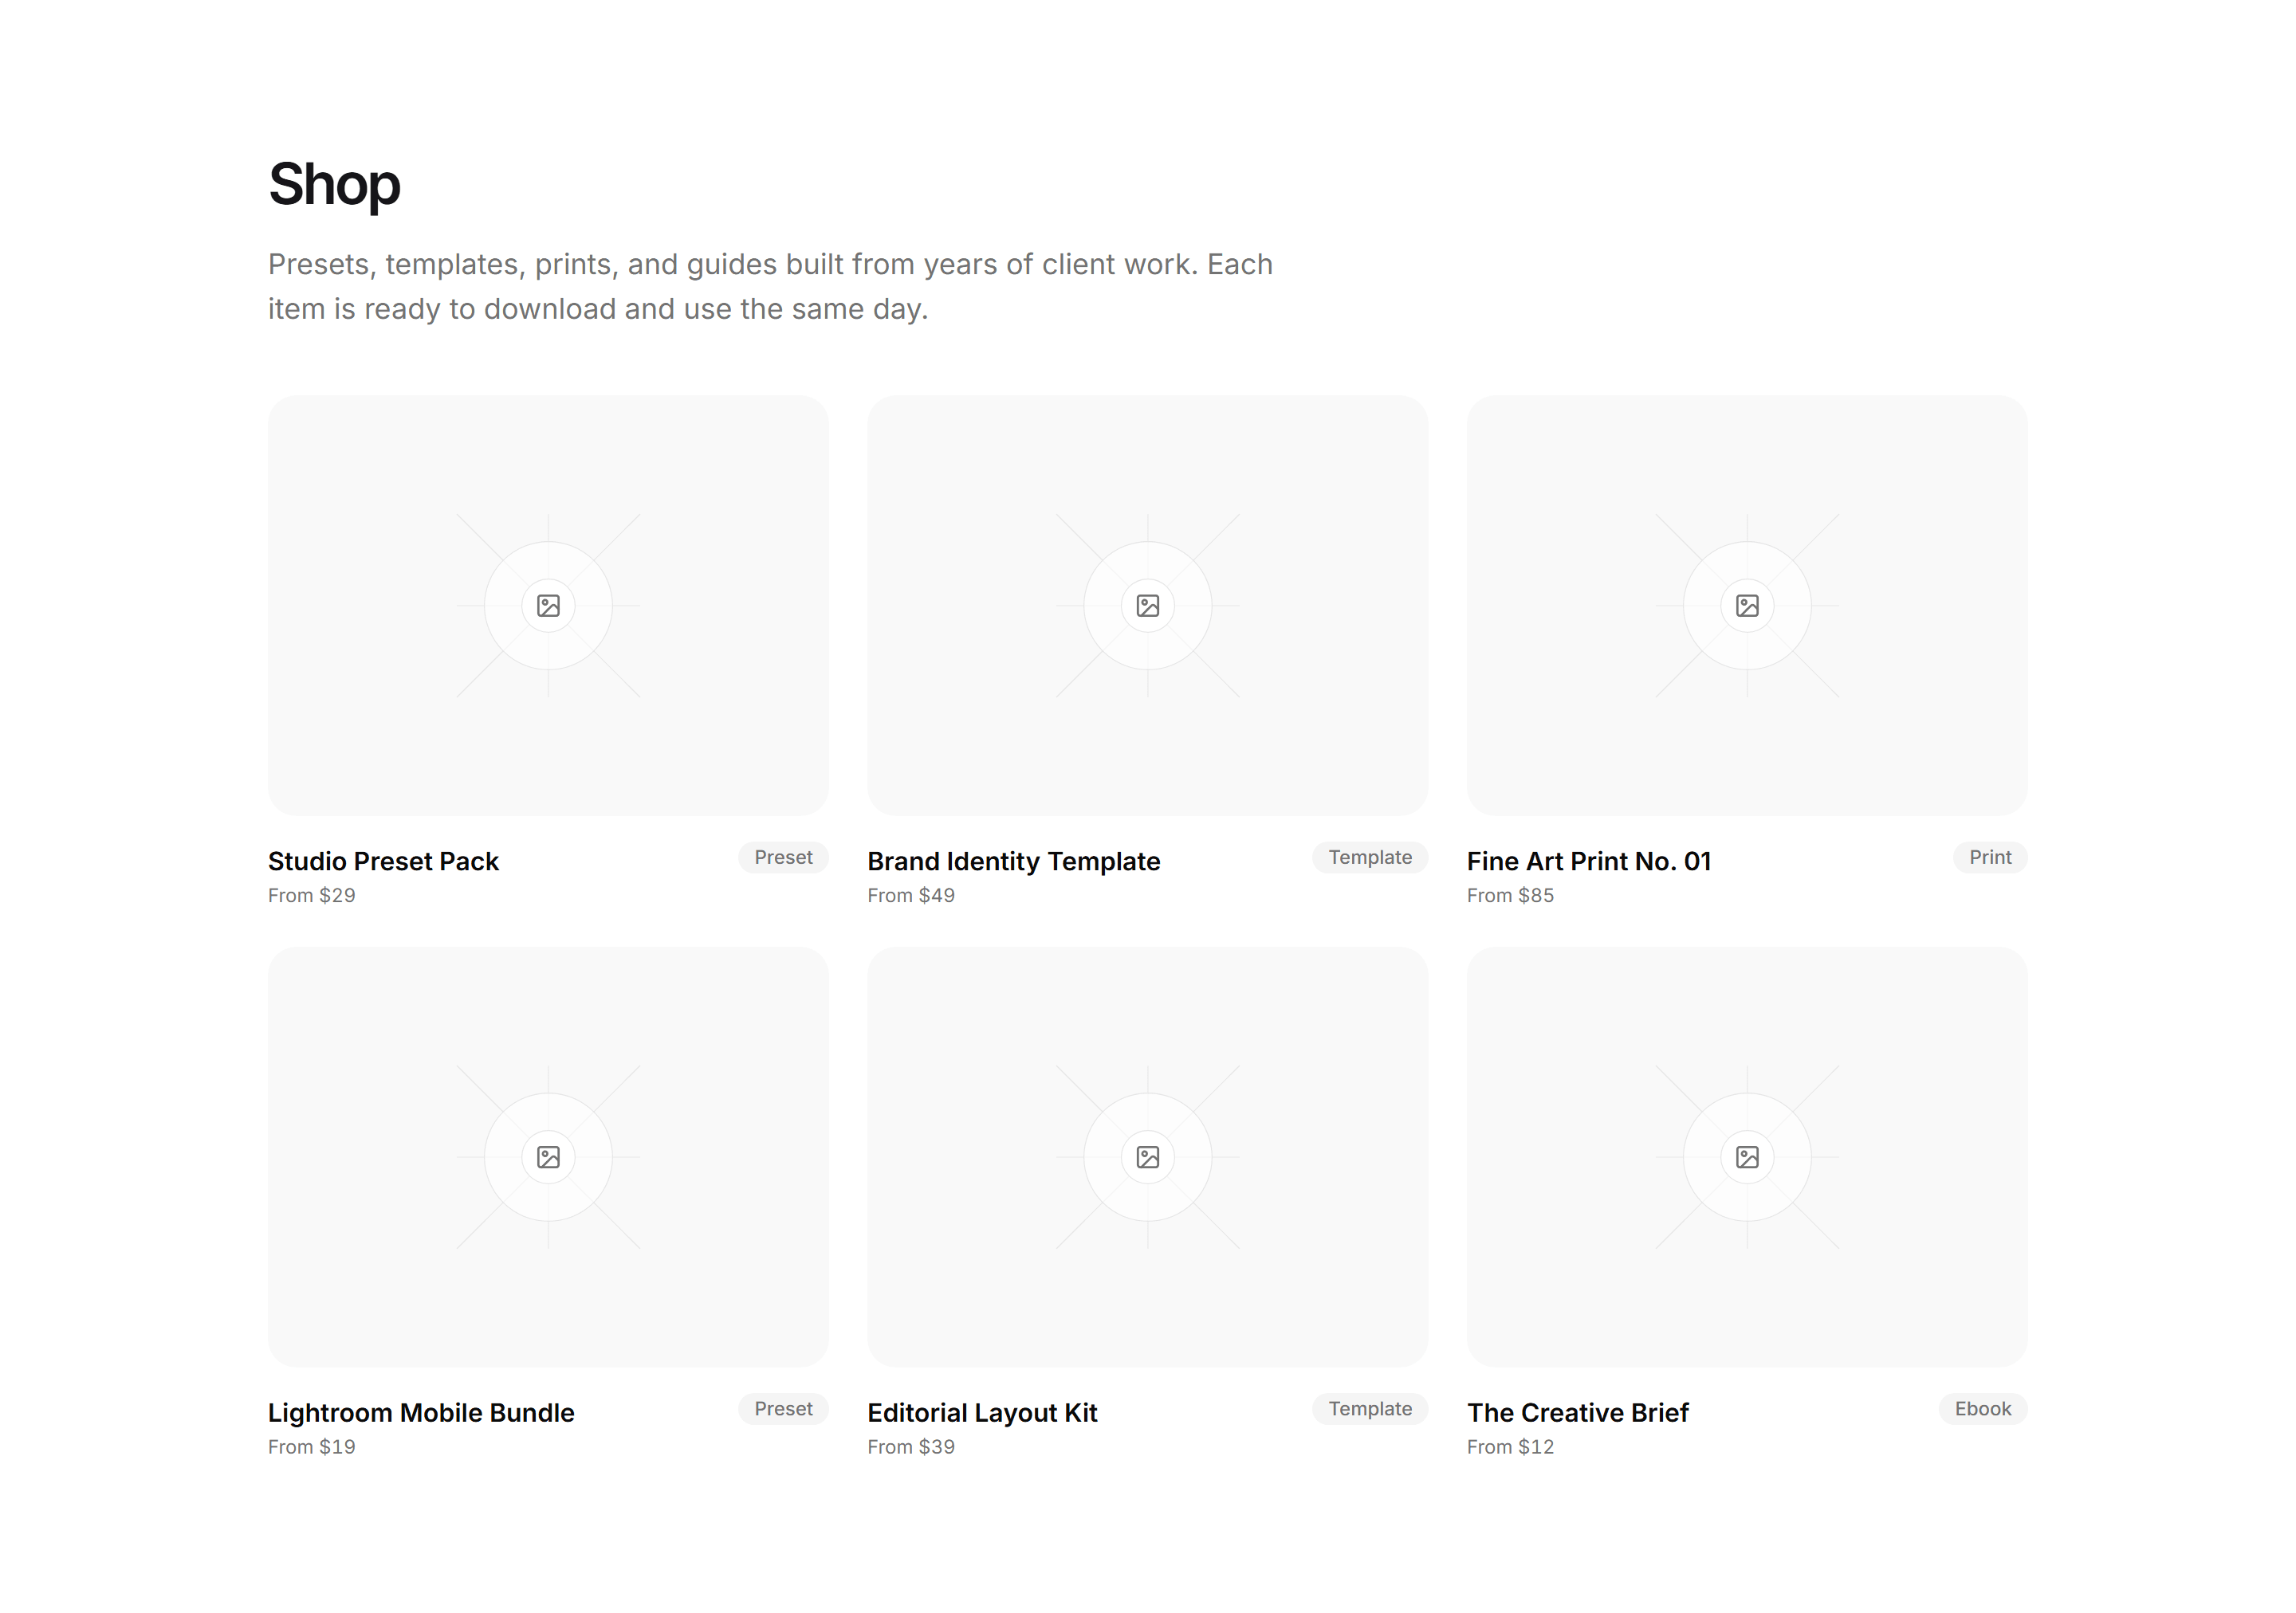Click the Preset tag on Lightroom Mobile Bundle

tap(783, 1409)
